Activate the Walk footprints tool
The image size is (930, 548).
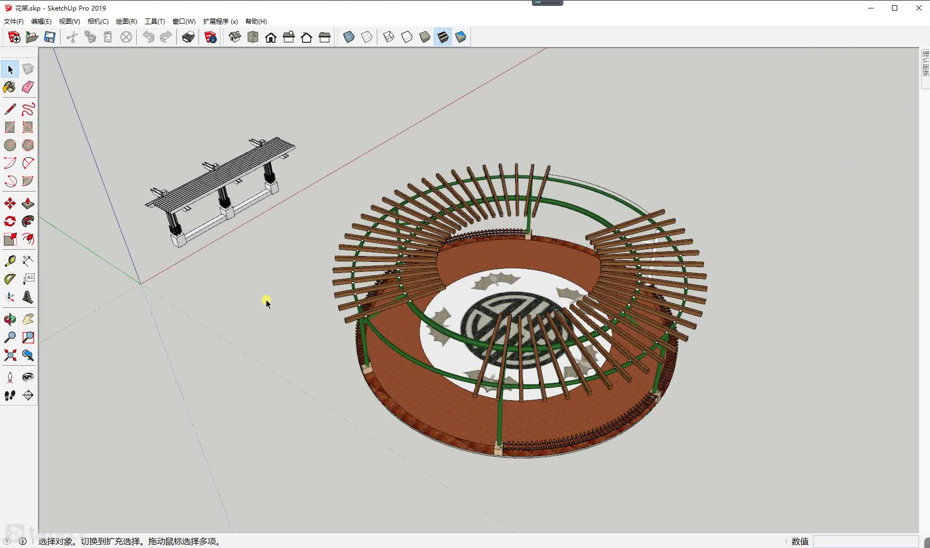point(10,395)
